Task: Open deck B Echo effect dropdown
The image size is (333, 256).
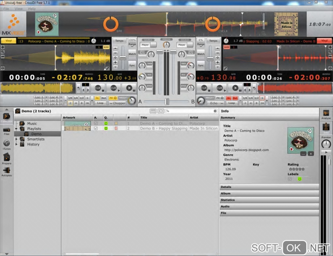Action: 215,103
